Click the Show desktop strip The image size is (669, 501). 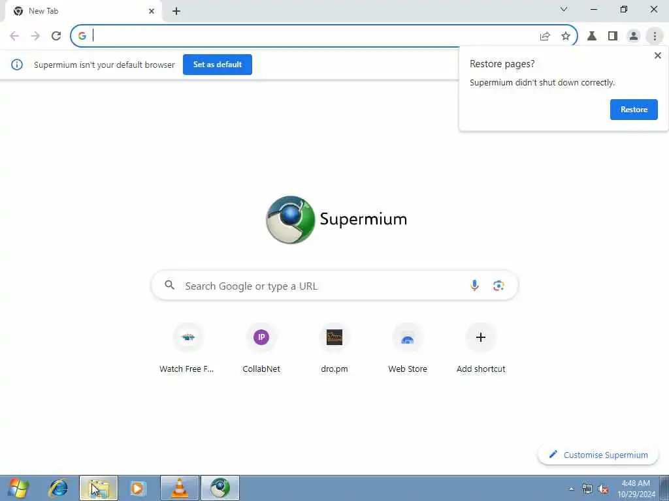(664, 488)
